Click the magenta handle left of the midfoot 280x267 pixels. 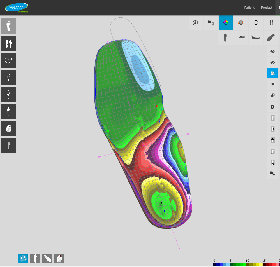[99, 157]
